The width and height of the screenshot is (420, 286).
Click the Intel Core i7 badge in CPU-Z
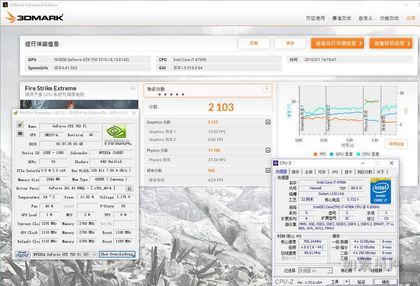pyautogui.click(x=381, y=191)
